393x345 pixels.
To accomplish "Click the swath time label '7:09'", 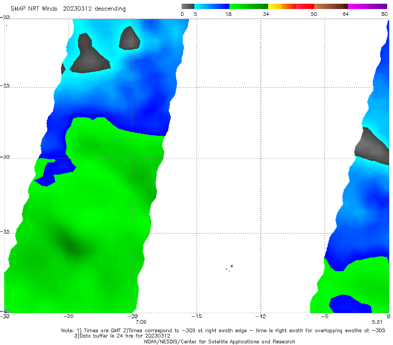I will [141, 322].
